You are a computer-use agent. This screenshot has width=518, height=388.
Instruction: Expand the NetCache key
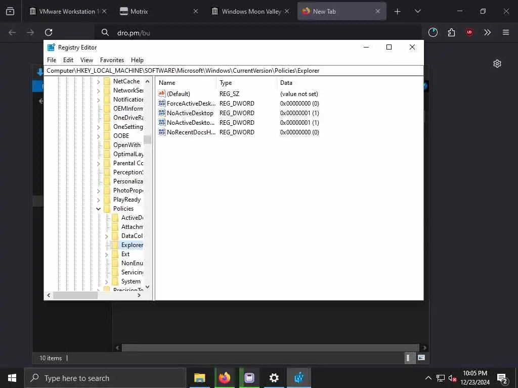coord(99,81)
